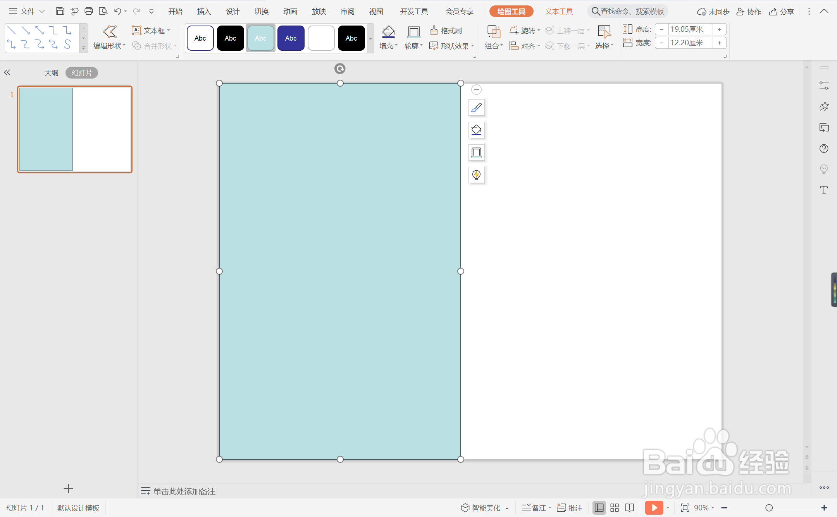
Task: Click the Undo arrow icon
Action: [118, 11]
